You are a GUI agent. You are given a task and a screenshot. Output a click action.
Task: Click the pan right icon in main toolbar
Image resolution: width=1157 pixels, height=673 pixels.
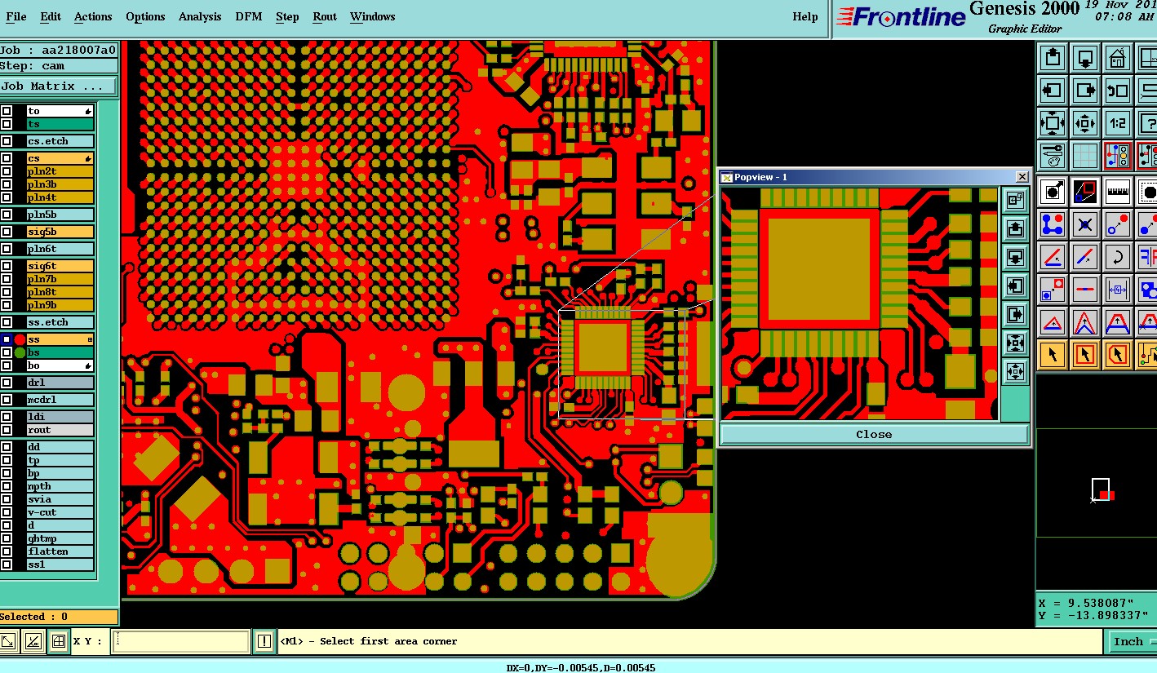[1085, 91]
